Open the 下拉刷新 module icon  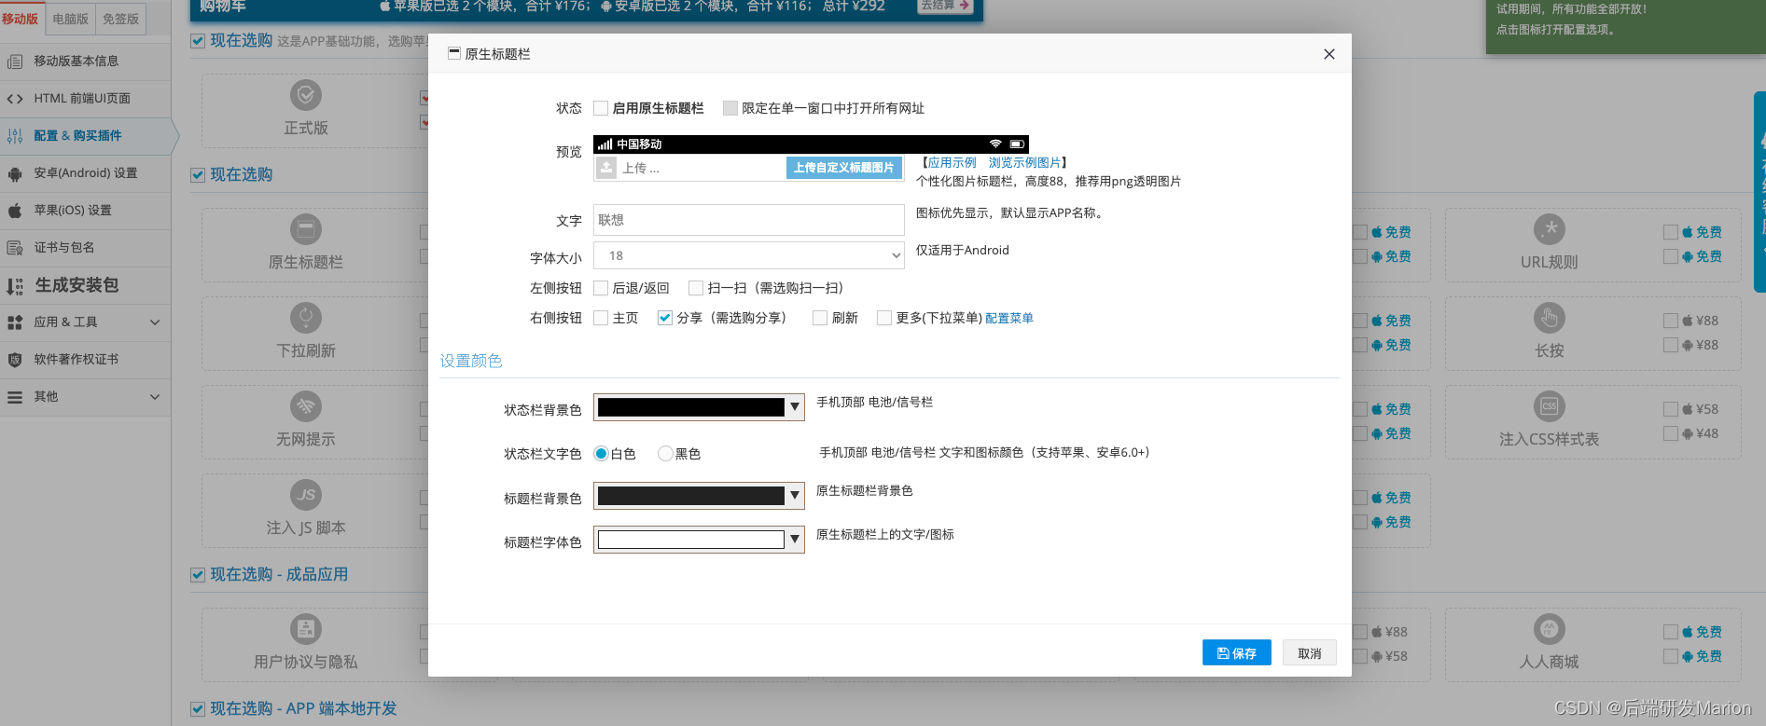click(306, 318)
